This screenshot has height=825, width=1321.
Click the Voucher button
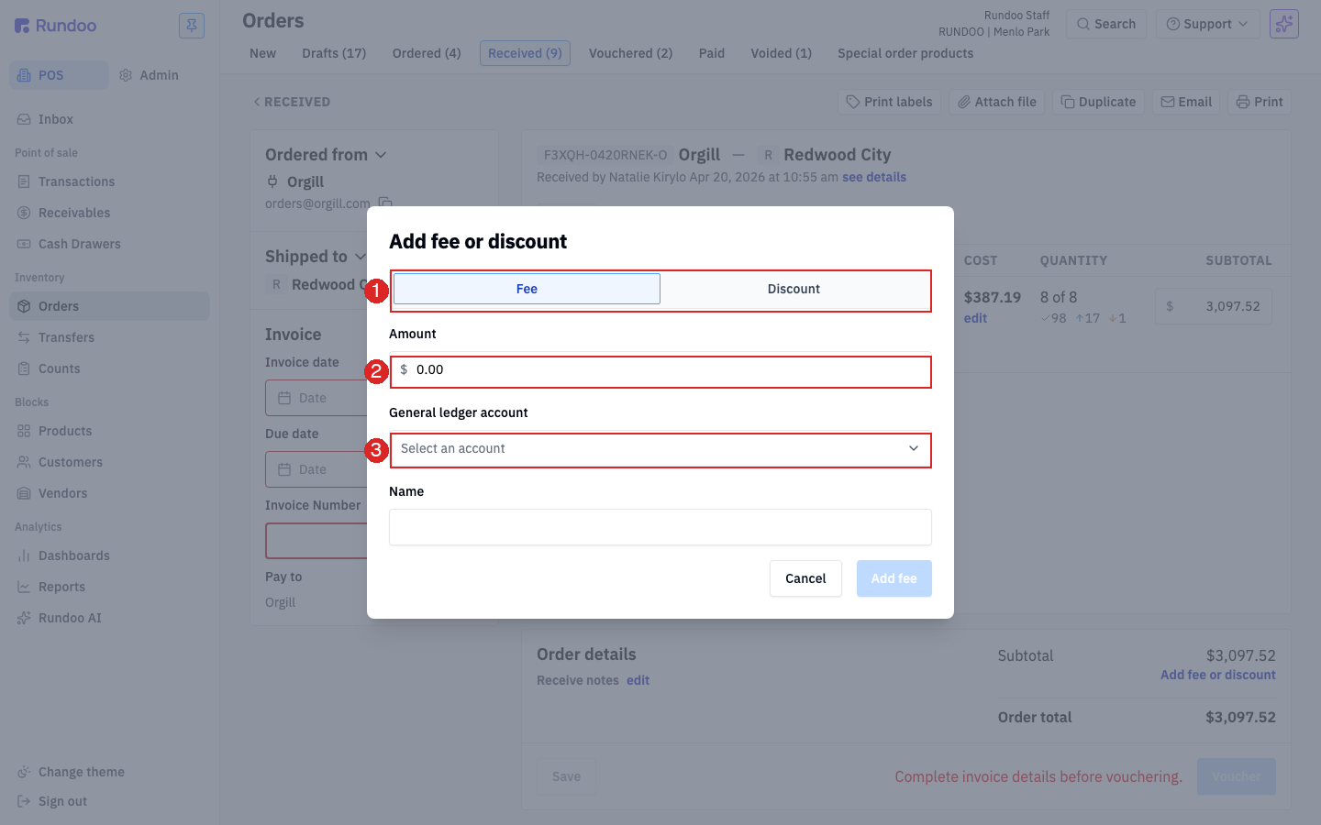click(1236, 776)
